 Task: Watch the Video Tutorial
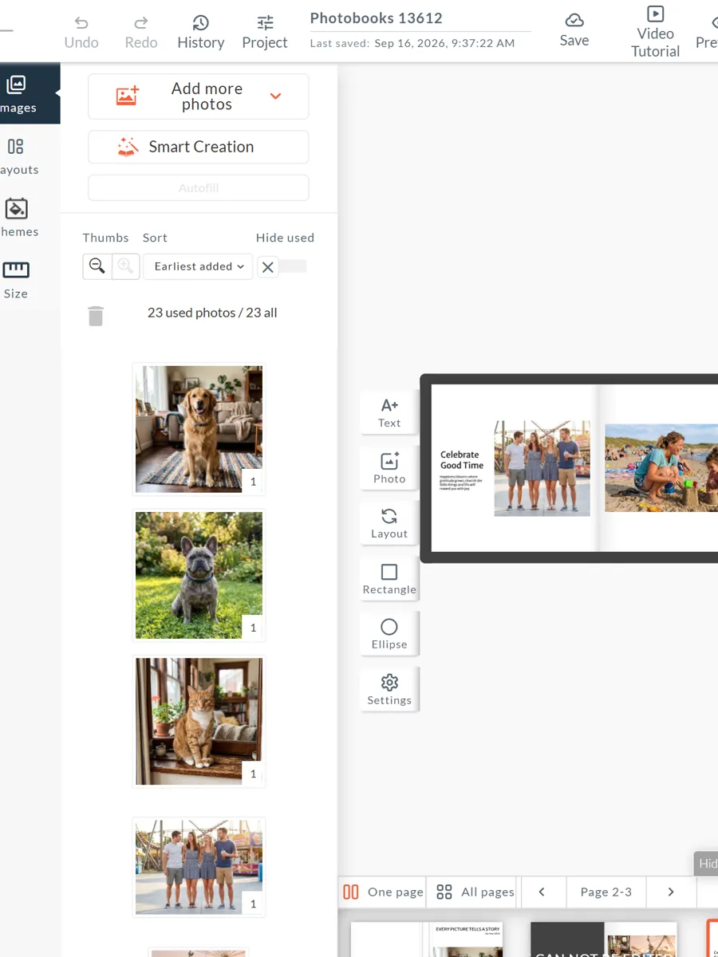point(655,32)
